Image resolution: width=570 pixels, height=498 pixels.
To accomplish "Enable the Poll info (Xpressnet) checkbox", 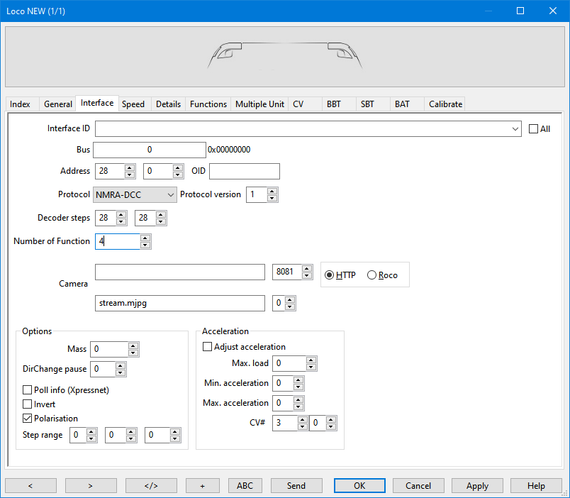I will pyautogui.click(x=28, y=389).
